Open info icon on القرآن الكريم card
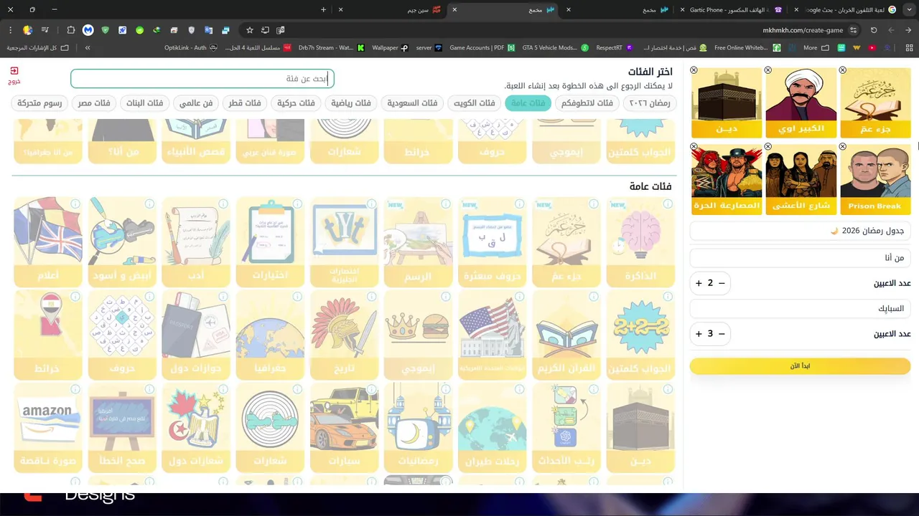Screen dimensions: 919x516 pyautogui.click(x=594, y=297)
